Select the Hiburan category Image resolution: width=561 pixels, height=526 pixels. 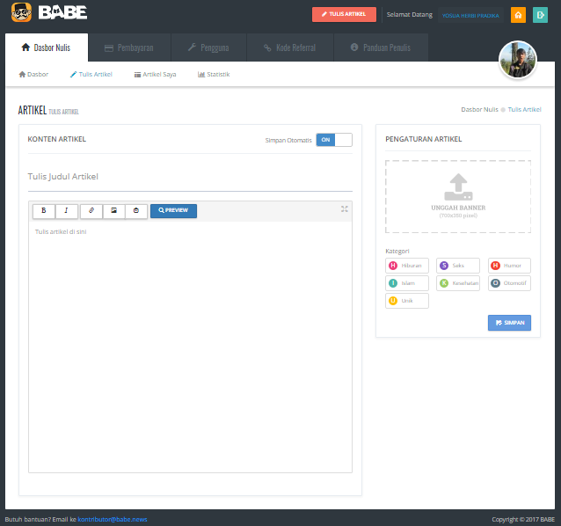[407, 266]
